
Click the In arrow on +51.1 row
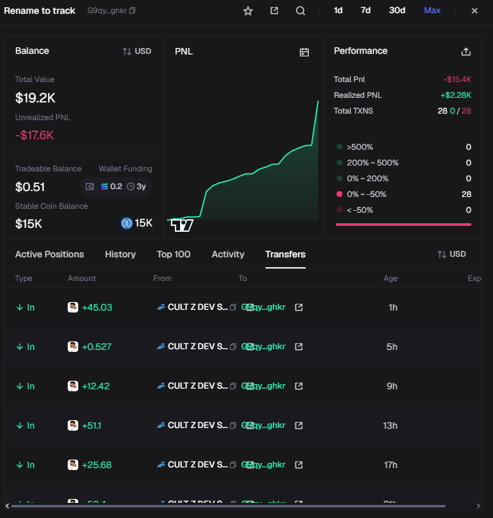20,425
